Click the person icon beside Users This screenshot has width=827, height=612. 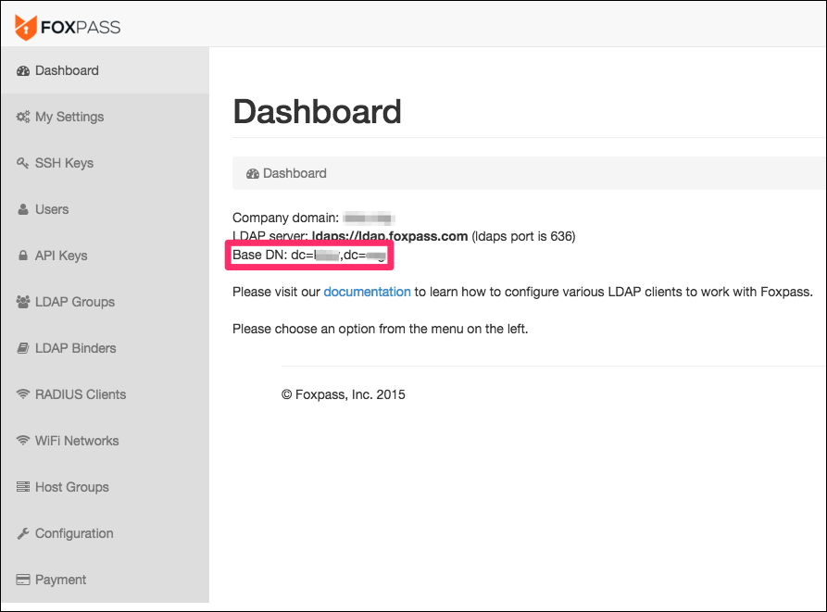point(22,209)
